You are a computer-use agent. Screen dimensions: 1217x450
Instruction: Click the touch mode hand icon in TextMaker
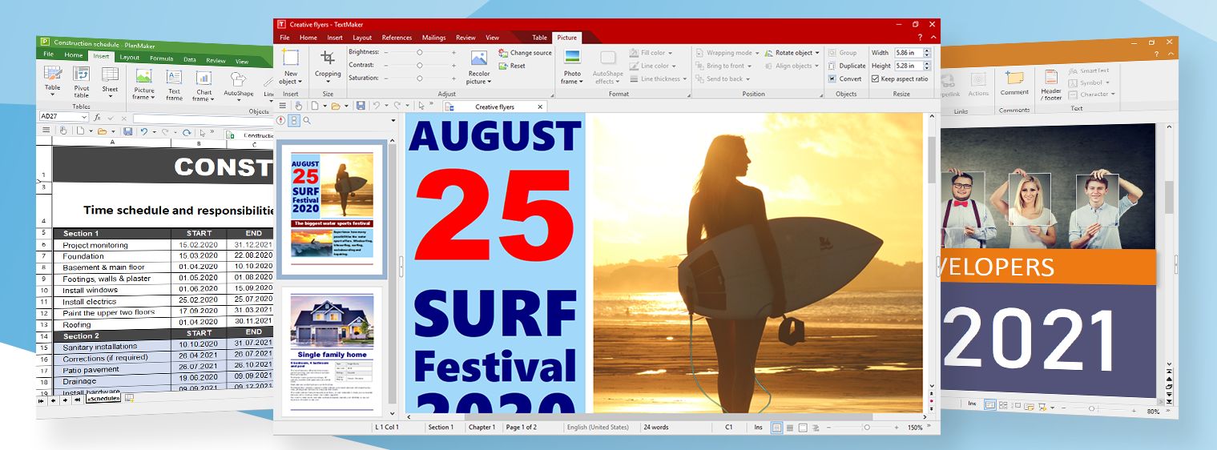tap(299, 106)
